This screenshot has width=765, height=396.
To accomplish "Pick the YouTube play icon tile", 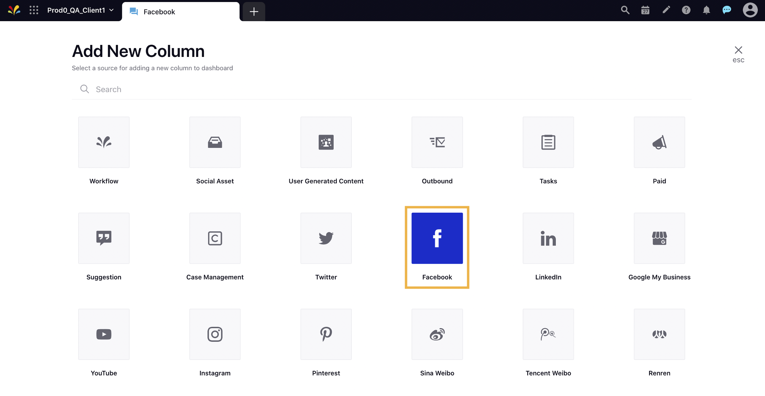I will point(104,334).
